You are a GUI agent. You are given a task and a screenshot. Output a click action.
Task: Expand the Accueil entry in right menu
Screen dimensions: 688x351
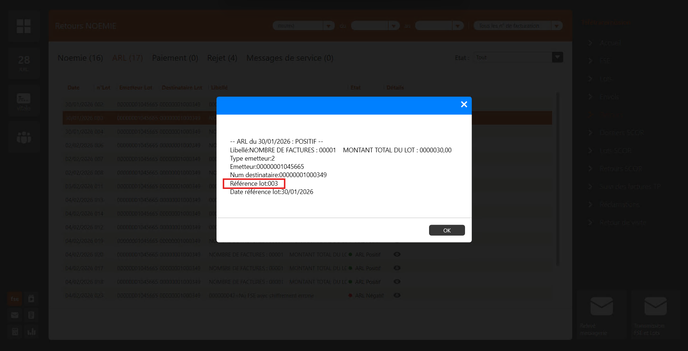click(x=590, y=43)
